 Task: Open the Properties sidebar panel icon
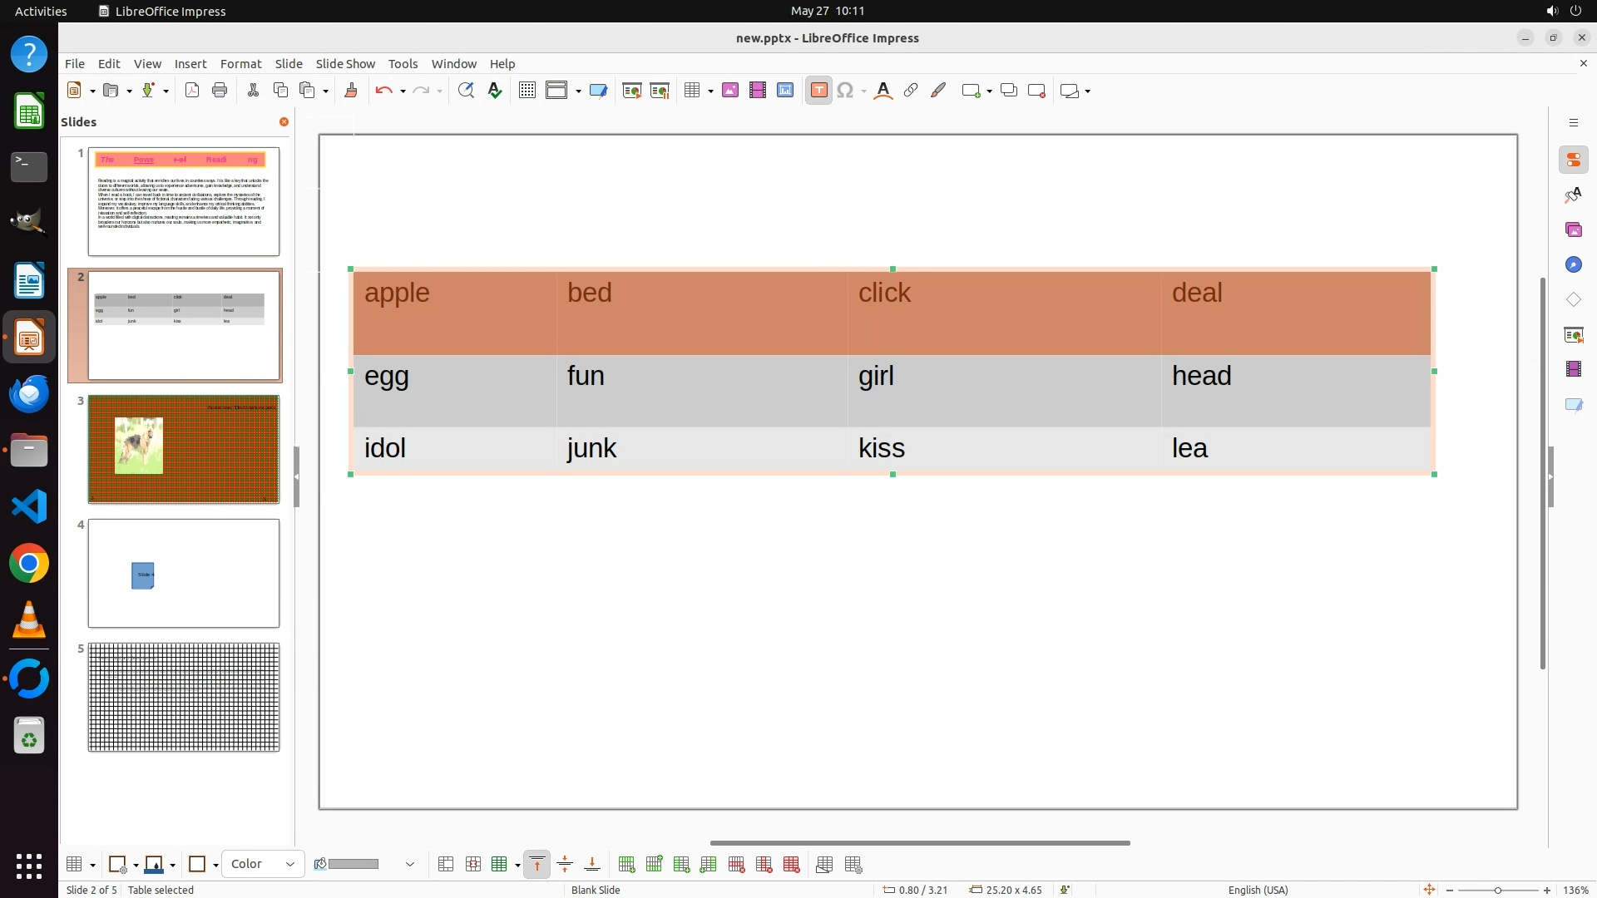1573,160
